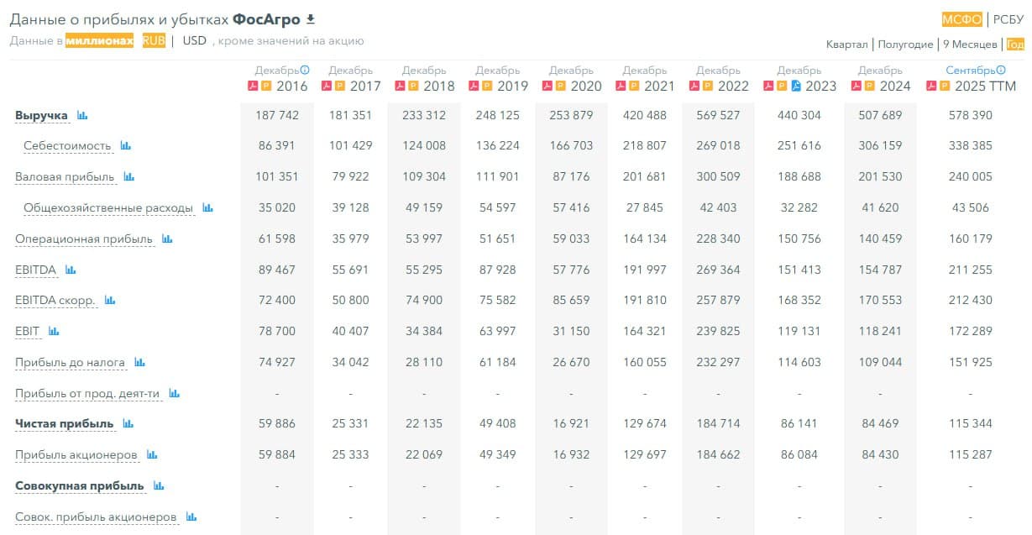The height and width of the screenshot is (535, 1032).
Task: Open the red PDF report for 2016
Action: click(x=252, y=86)
